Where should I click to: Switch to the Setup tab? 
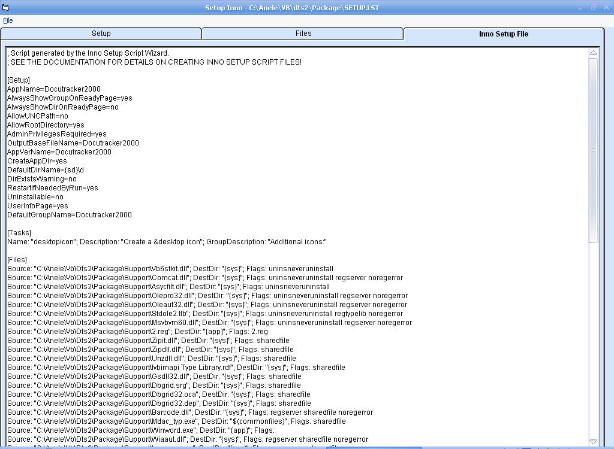(101, 34)
